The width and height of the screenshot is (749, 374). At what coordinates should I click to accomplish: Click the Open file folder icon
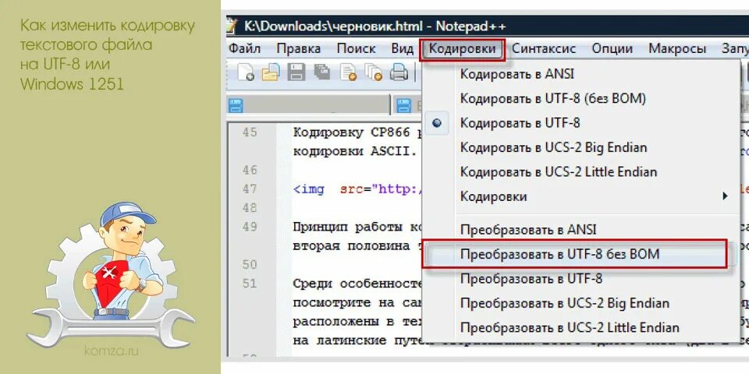click(x=271, y=72)
